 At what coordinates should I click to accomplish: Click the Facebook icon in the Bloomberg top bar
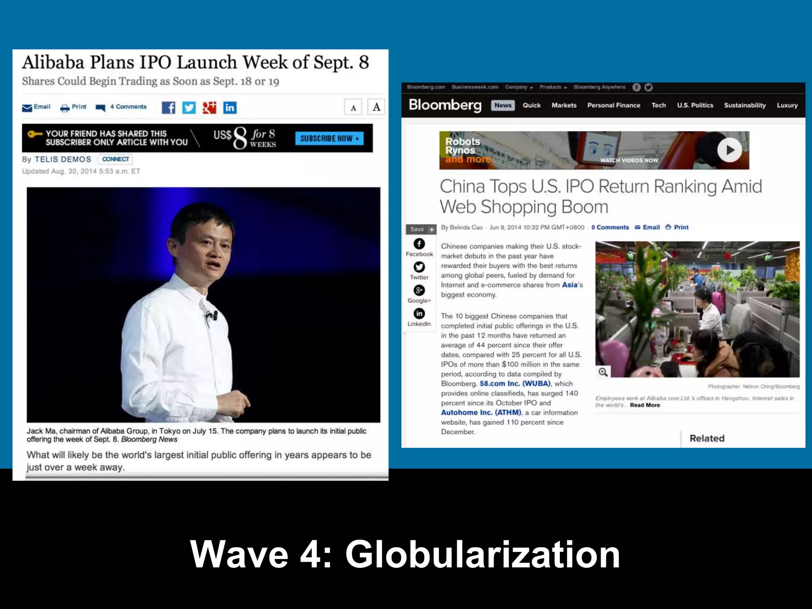(636, 87)
